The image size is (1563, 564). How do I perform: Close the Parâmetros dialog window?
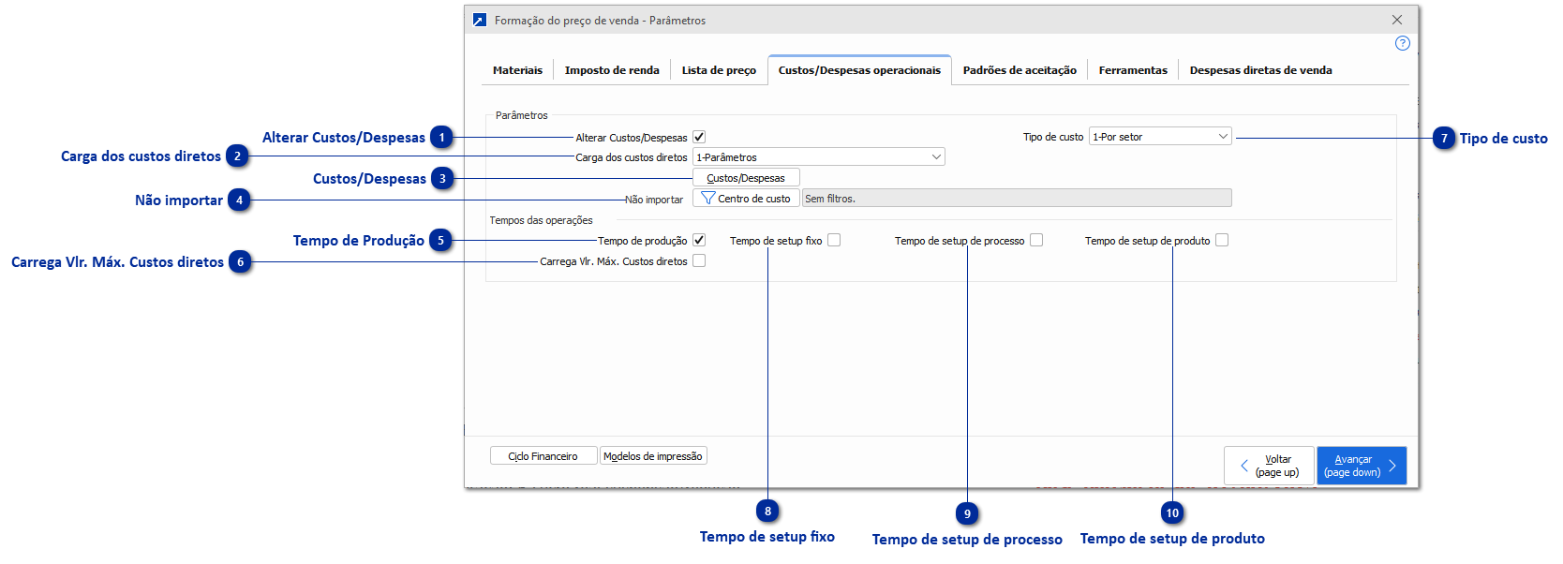tap(1397, 20)
